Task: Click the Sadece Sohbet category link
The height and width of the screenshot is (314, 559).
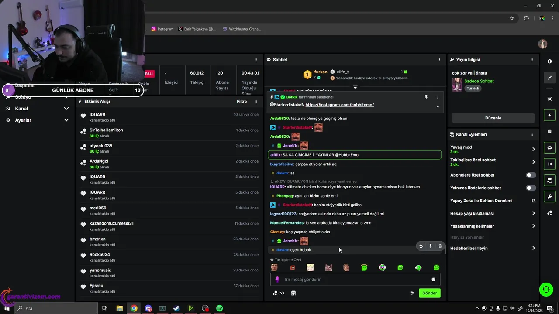Action: point(479,81)
